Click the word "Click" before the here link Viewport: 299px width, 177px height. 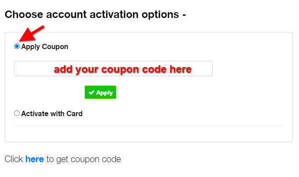[14, 159]
